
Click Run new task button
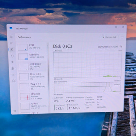pyautogui.click(x=109, y=37)
